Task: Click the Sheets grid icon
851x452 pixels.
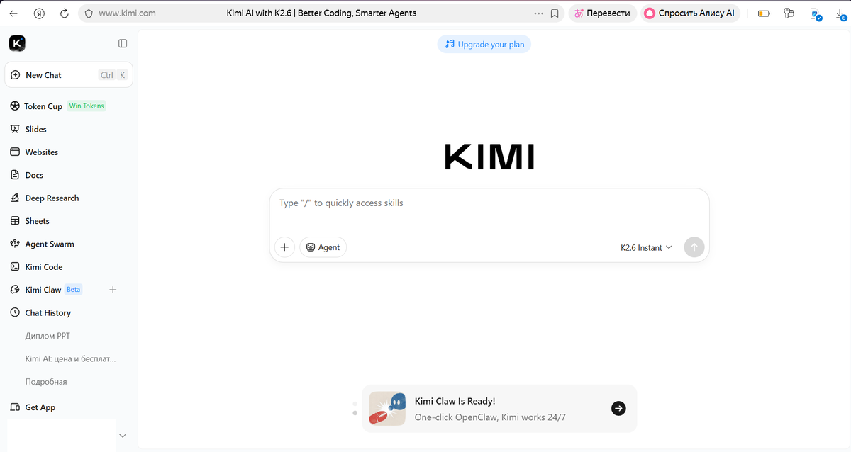Action: (15, 221)
